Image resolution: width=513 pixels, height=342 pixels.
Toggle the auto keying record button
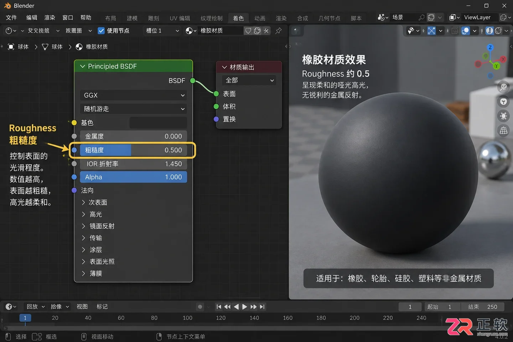[x=200, y=307]
